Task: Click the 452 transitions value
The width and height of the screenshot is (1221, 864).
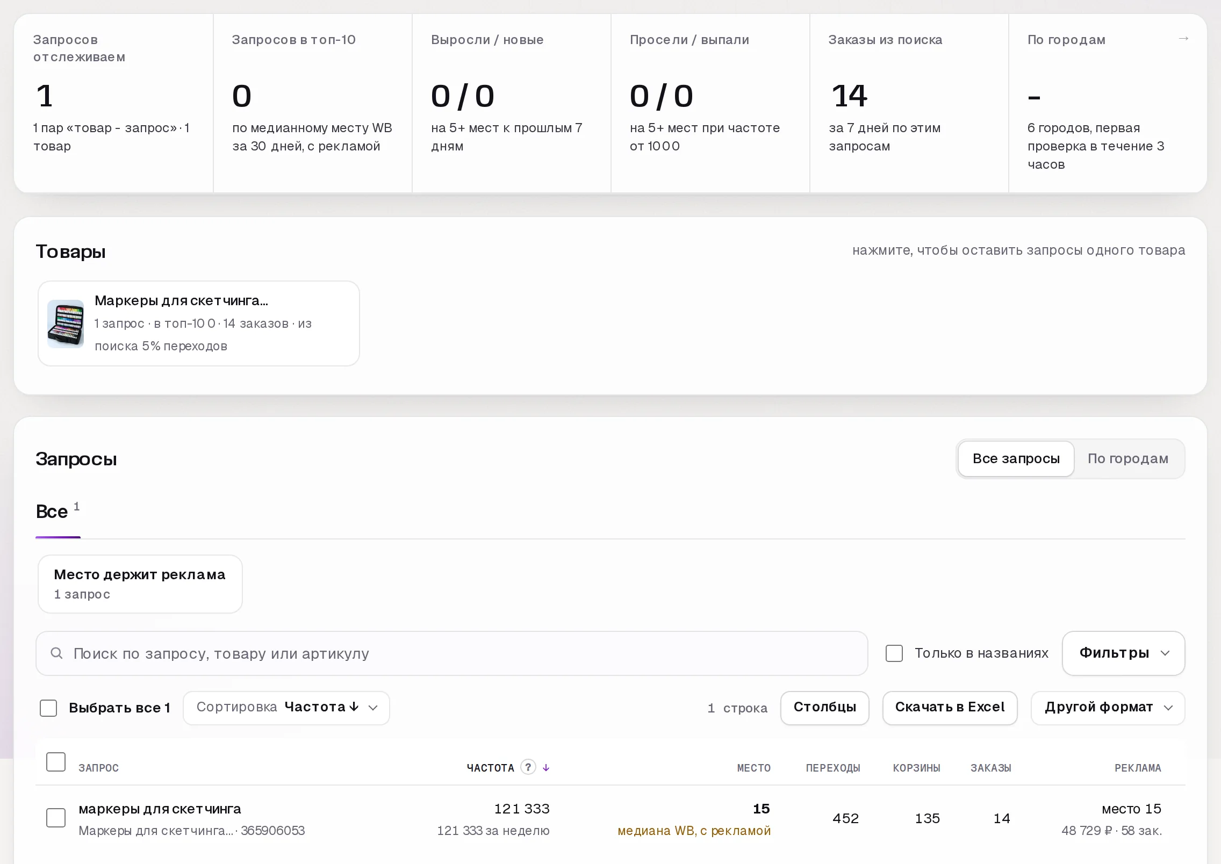Action: click(845, 819)
